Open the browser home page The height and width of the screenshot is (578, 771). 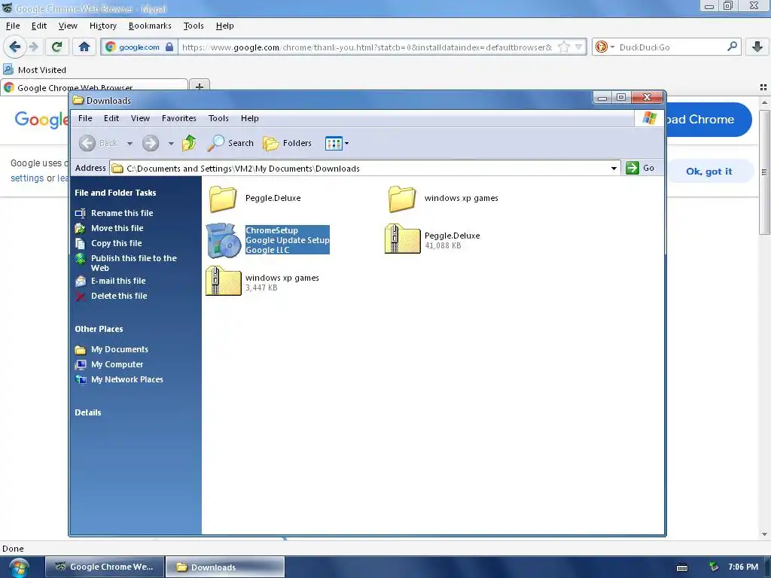[84, 47]
